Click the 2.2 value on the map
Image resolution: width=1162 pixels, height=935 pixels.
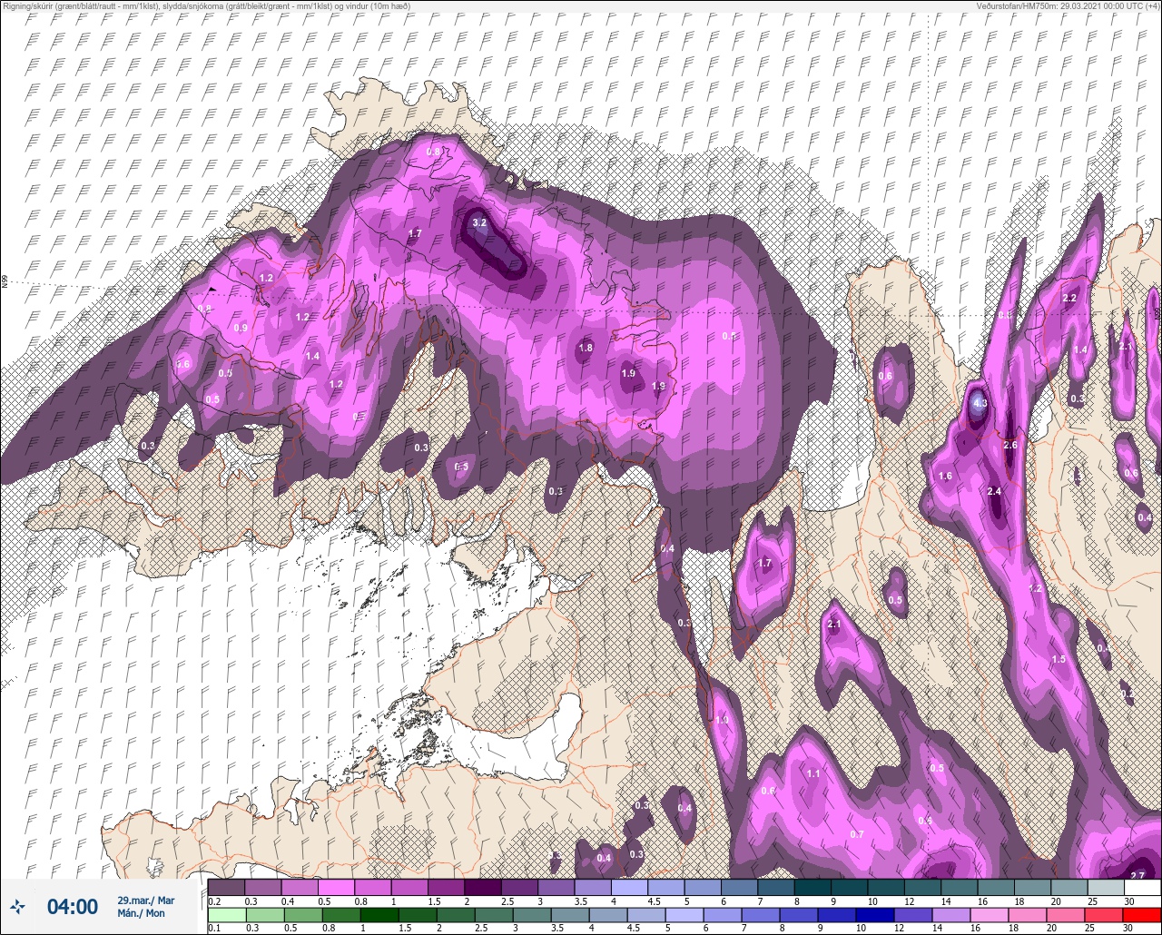point(1069,298)
